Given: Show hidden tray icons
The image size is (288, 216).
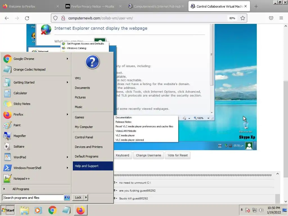Looking at the screenshot, I should tap(242, 210).
